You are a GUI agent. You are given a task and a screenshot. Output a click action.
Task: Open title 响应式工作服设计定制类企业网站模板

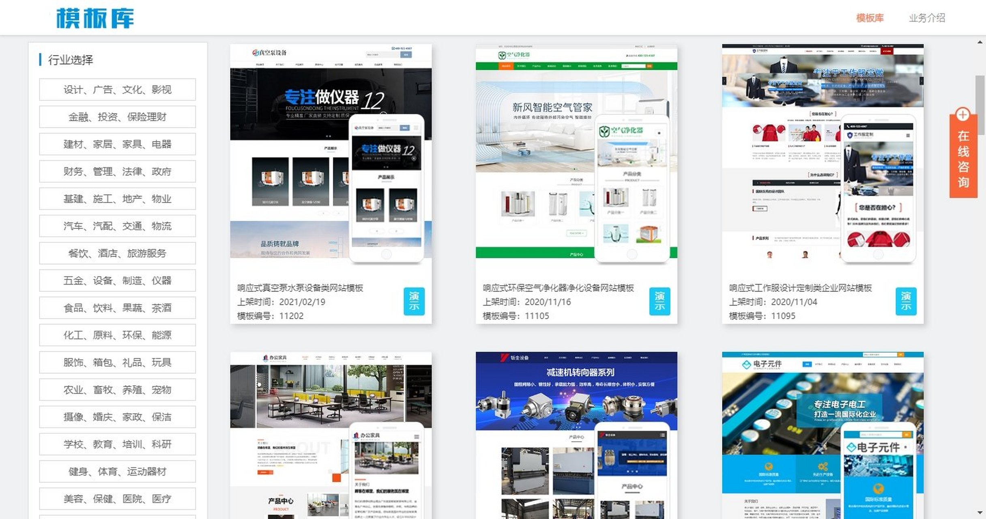(800, 288)
